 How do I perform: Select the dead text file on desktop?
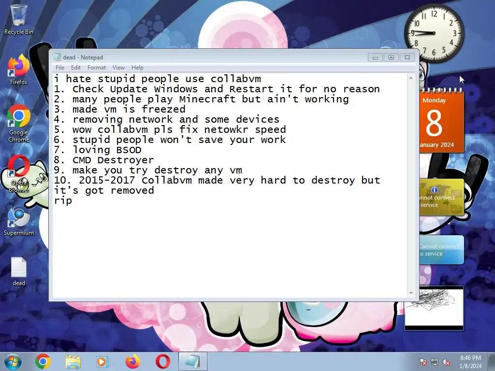click(18, 272)
